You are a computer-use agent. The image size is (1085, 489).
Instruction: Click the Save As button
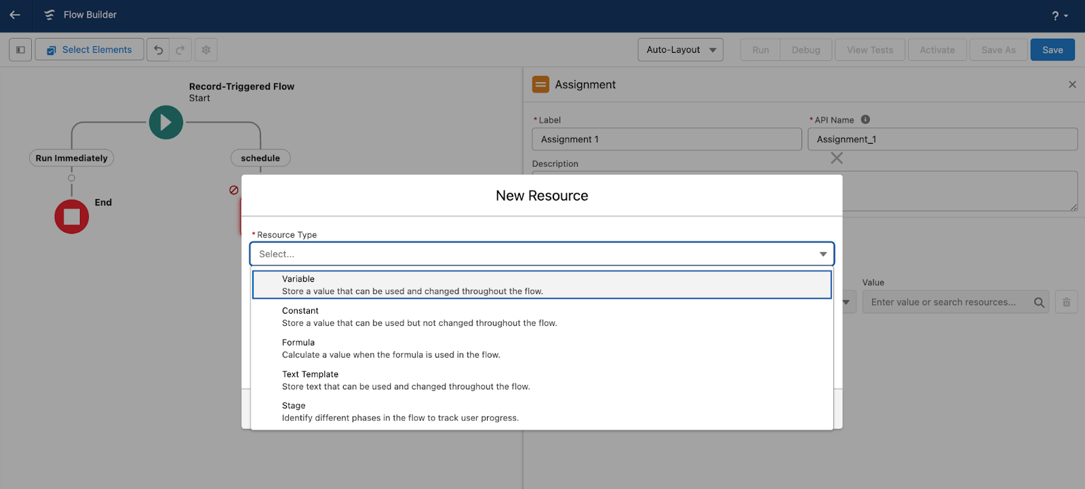(x=998, y=49)
